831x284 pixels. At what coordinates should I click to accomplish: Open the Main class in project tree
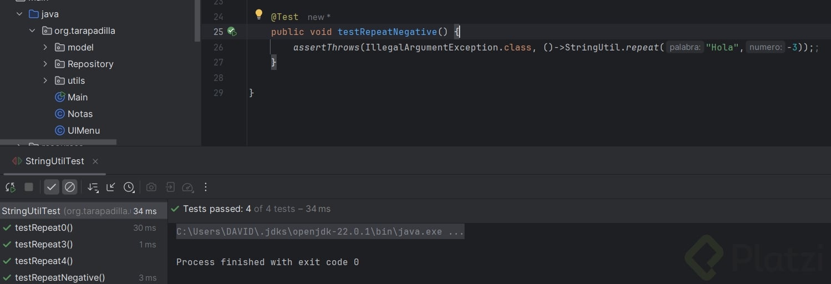tap(77, 97)
